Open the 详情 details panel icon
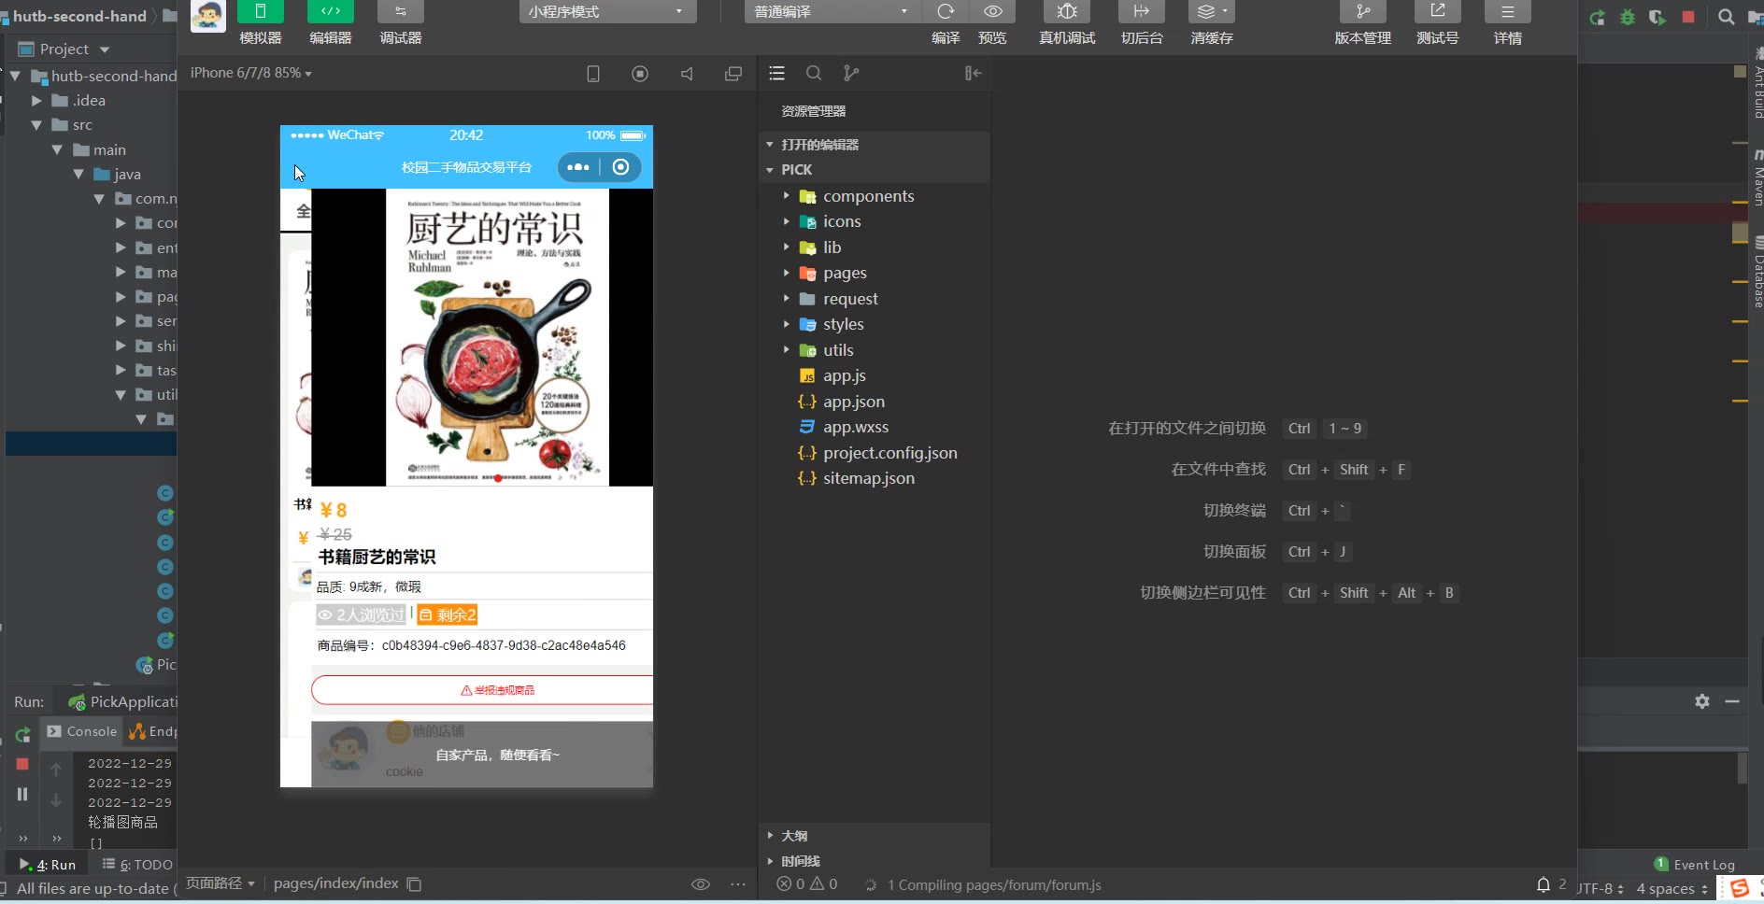Screen dimensions: 1764x904 1507,12
